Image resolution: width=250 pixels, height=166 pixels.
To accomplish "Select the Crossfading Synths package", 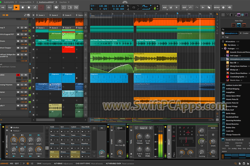I will 237,77.
